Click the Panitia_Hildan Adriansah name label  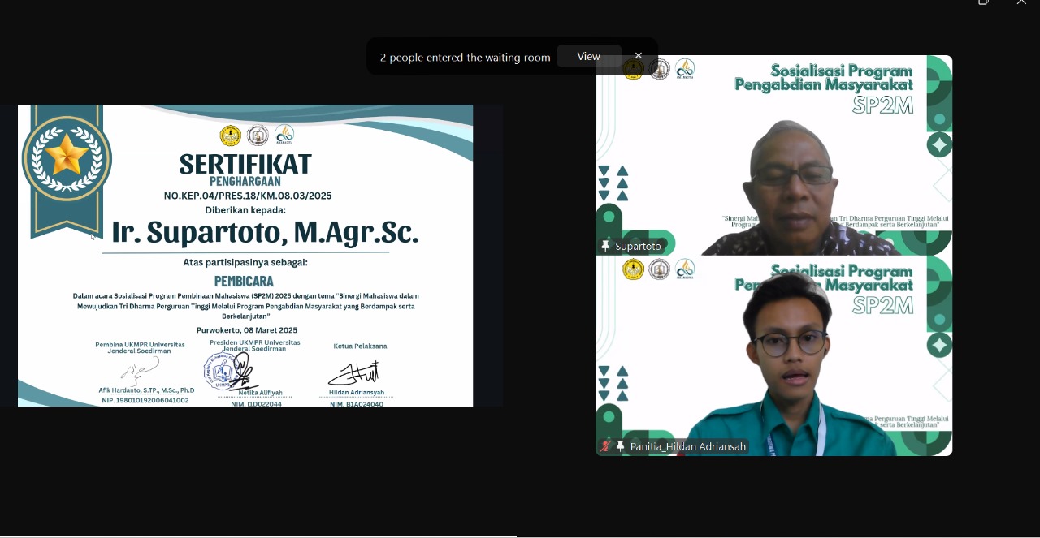688,446
